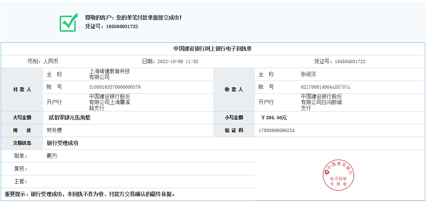Click the payee 账号 label
The image size is (427, 202).
266,87
